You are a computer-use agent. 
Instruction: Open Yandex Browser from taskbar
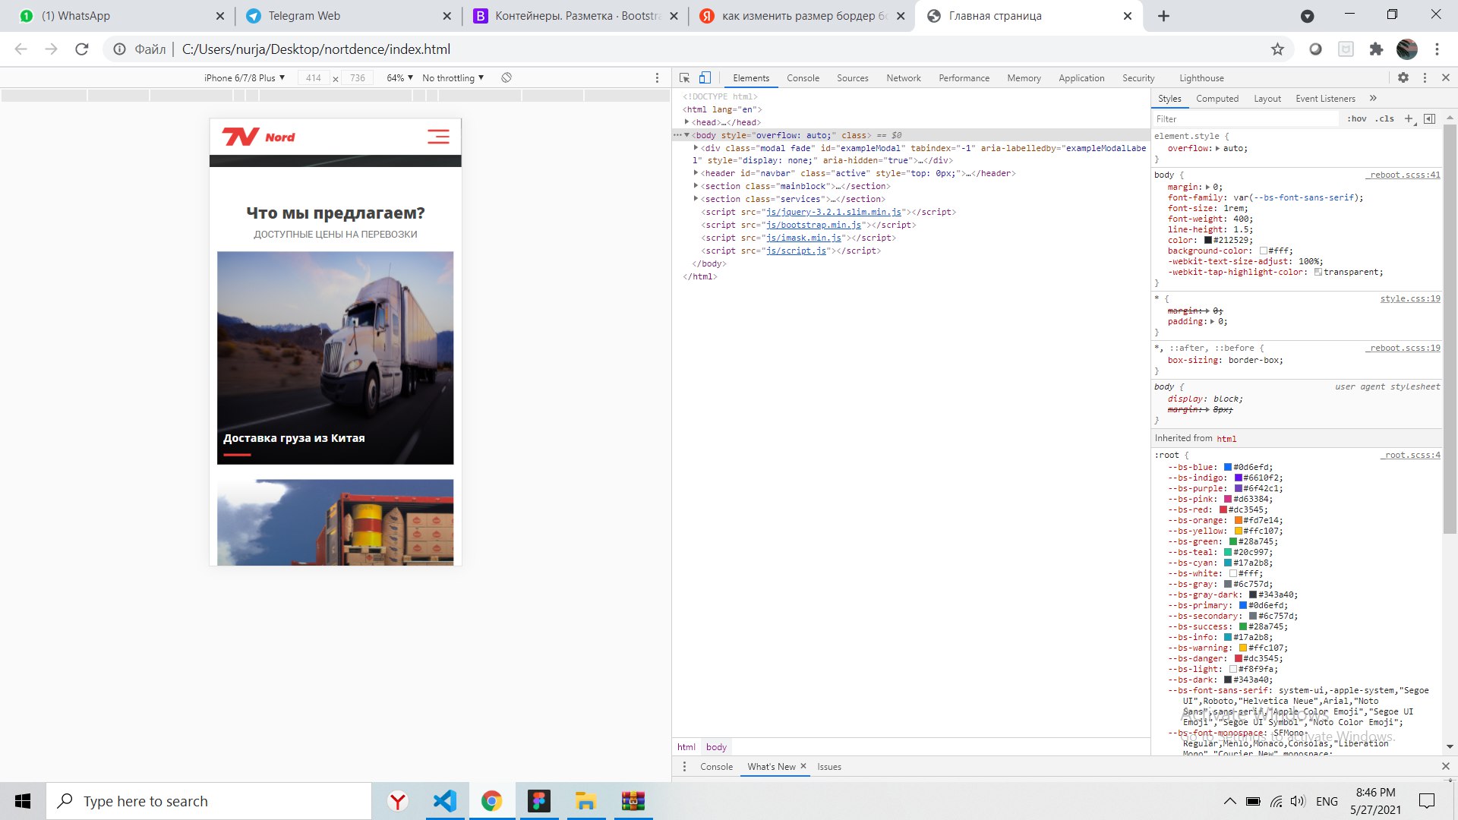click(398, 801)
